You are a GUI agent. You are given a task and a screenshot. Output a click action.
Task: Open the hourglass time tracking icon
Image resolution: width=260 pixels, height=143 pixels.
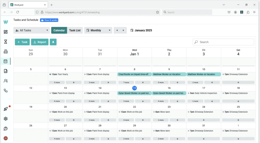point(6,41)
